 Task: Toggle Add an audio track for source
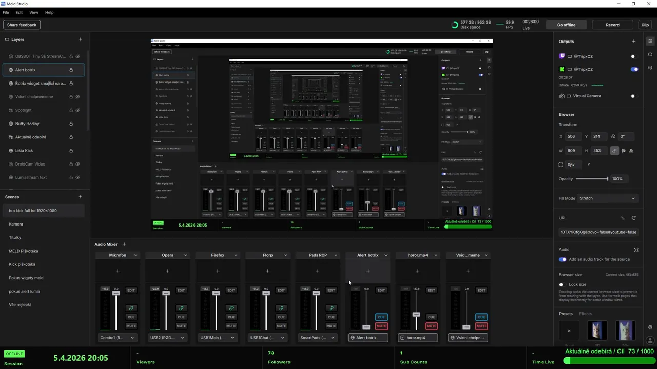pos(563,259)
